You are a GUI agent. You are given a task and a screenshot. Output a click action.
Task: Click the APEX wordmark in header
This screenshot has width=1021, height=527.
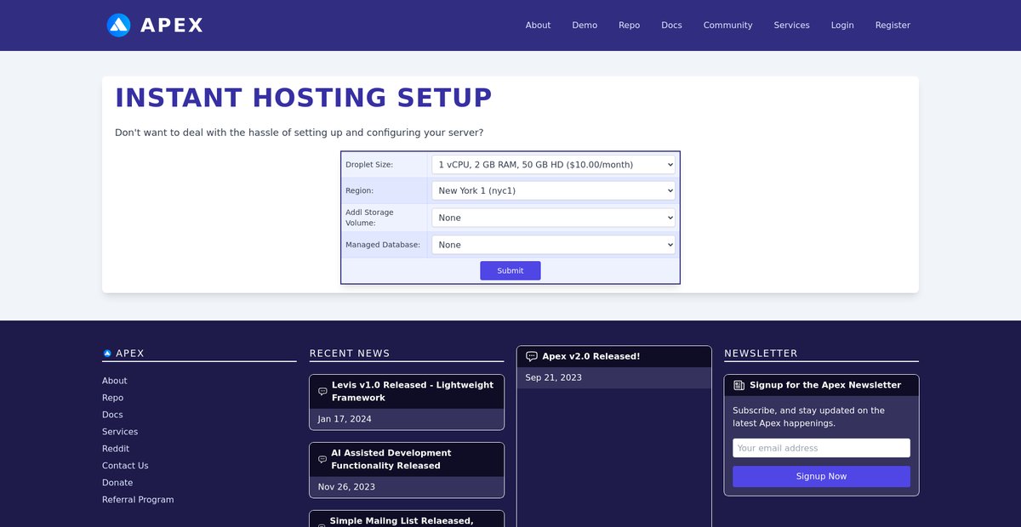(172, 25)
